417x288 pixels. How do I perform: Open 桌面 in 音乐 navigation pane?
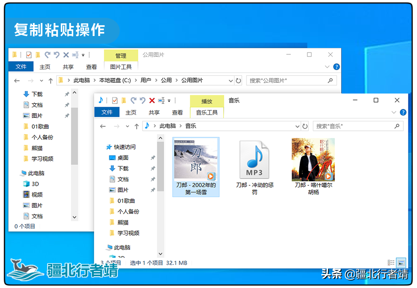click(x=119, y=158)
